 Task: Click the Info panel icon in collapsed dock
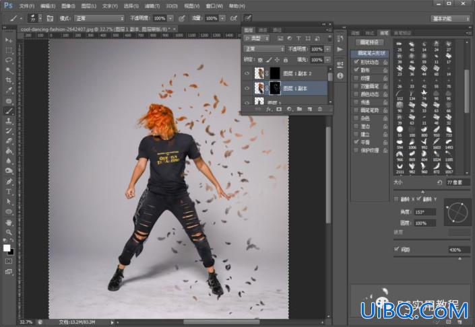tap(340, 75)
